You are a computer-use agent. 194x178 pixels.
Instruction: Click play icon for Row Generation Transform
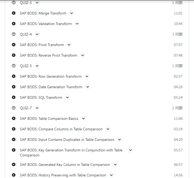click(x=14, y=76)
